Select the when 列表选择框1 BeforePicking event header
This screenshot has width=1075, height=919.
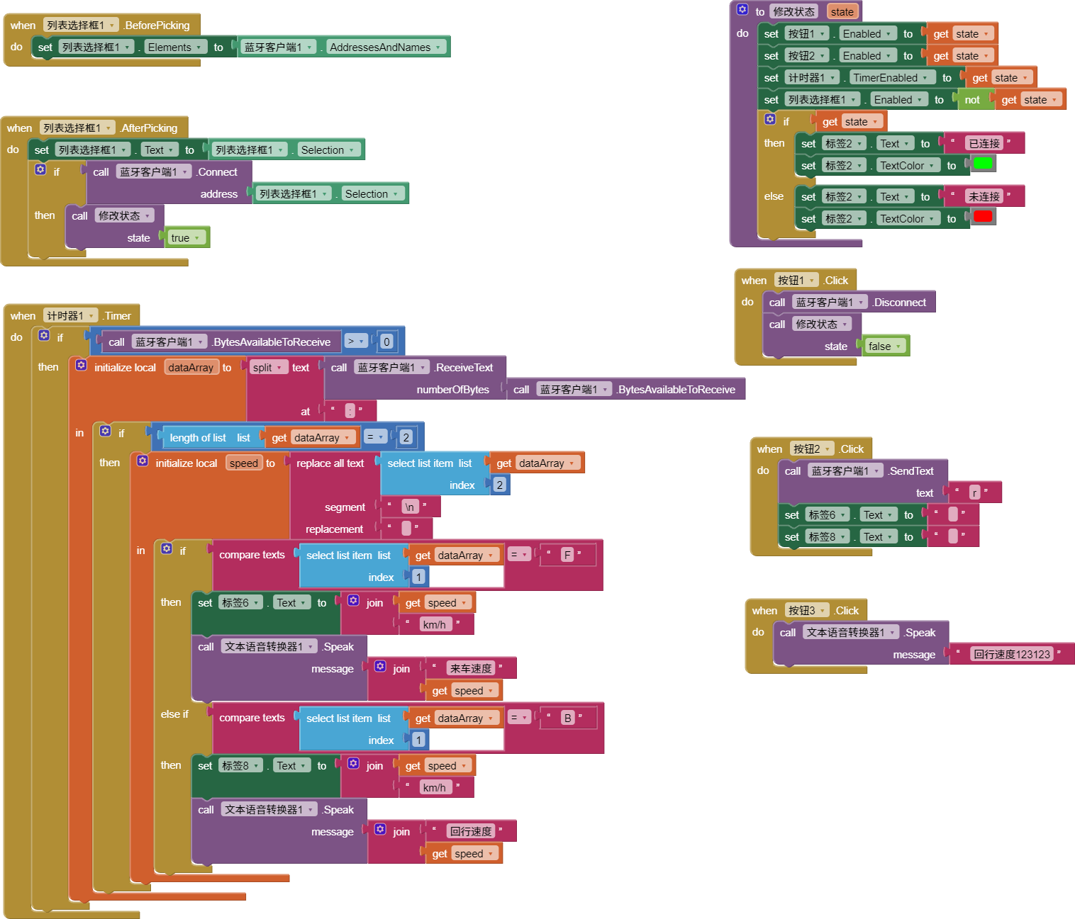[23, 26]
